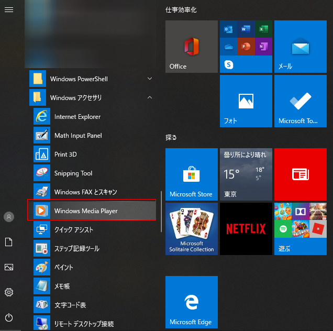Click the Windows アクセサリ folder icon
Image resolution: width=333 pixels, height=331 pixels.
38,97
